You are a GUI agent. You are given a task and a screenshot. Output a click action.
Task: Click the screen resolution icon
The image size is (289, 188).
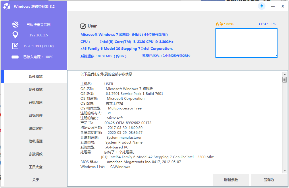[x=15, y=46]
